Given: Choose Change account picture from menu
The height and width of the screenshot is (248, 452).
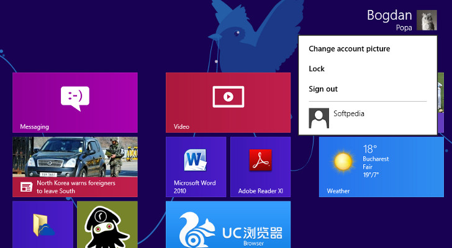Looking at the screenshot, I should tap(349, 48).
